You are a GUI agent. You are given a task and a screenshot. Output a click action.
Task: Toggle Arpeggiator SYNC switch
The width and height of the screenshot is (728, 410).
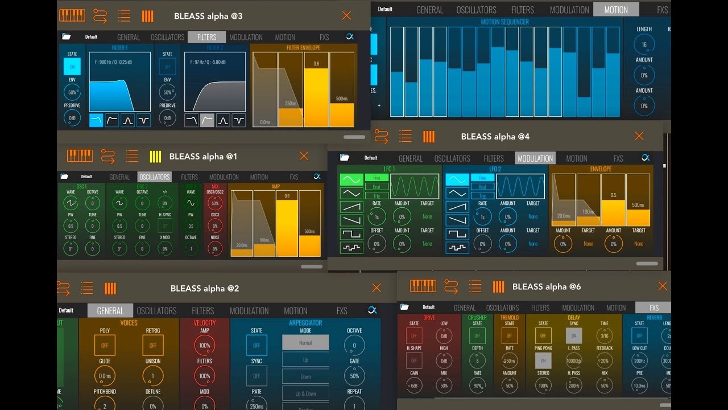(257, 376)
